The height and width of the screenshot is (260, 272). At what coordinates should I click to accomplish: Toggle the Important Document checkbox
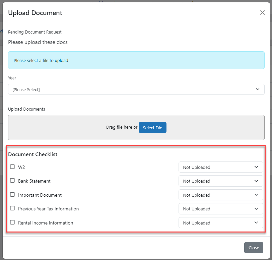tap(12, 194)
